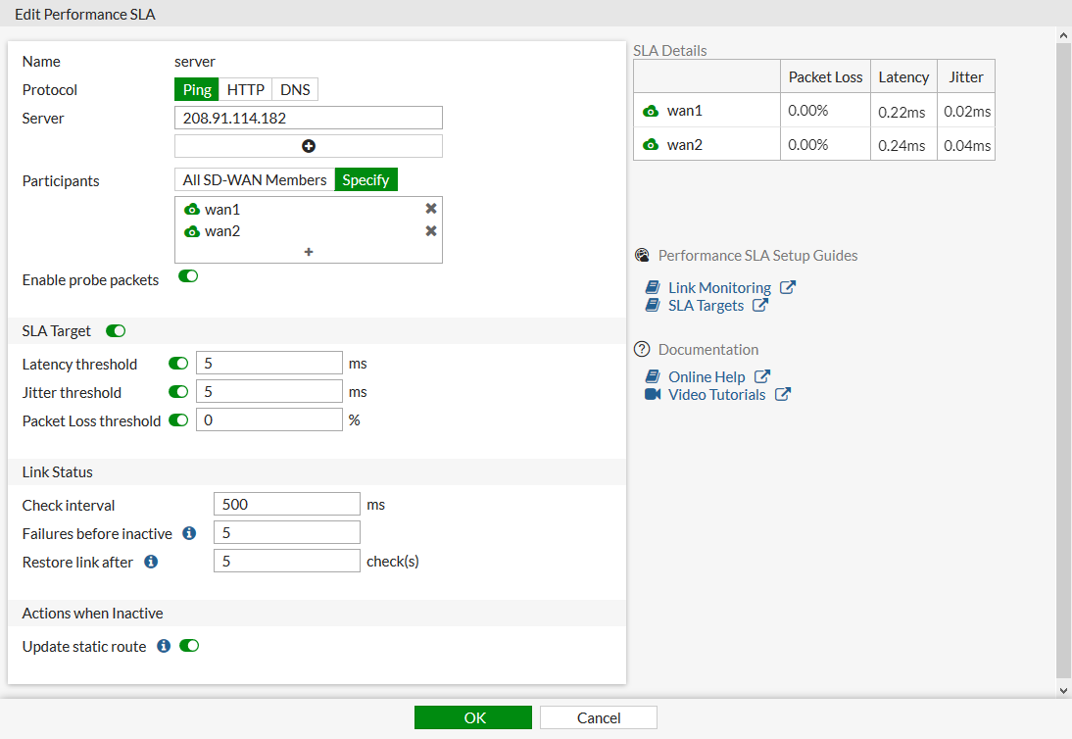Disable the Enable probe packets toggle
The image size is (1072, 739).
(187, 275)
